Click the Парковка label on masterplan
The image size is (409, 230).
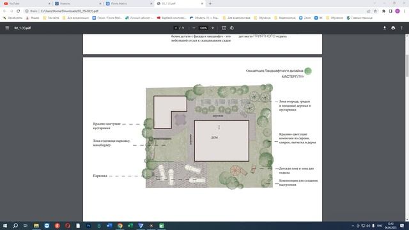(x=100, y=176)
